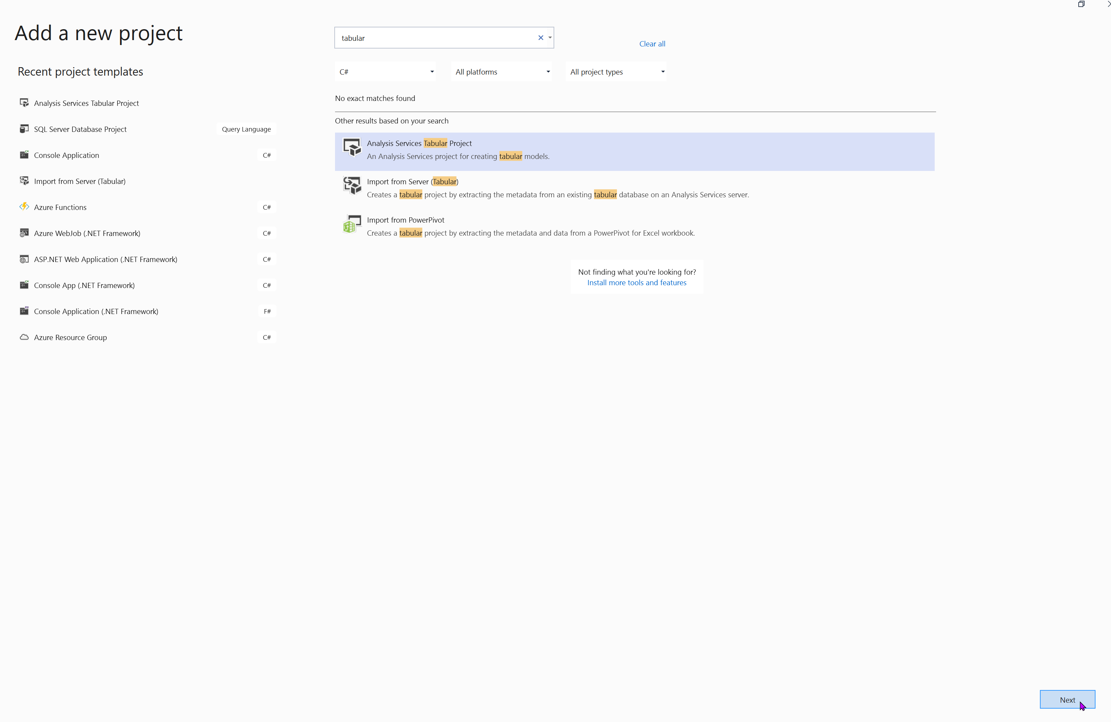Click the ASP.NET Web Application globe icon

pyautogui.click(x=24, y=259)
